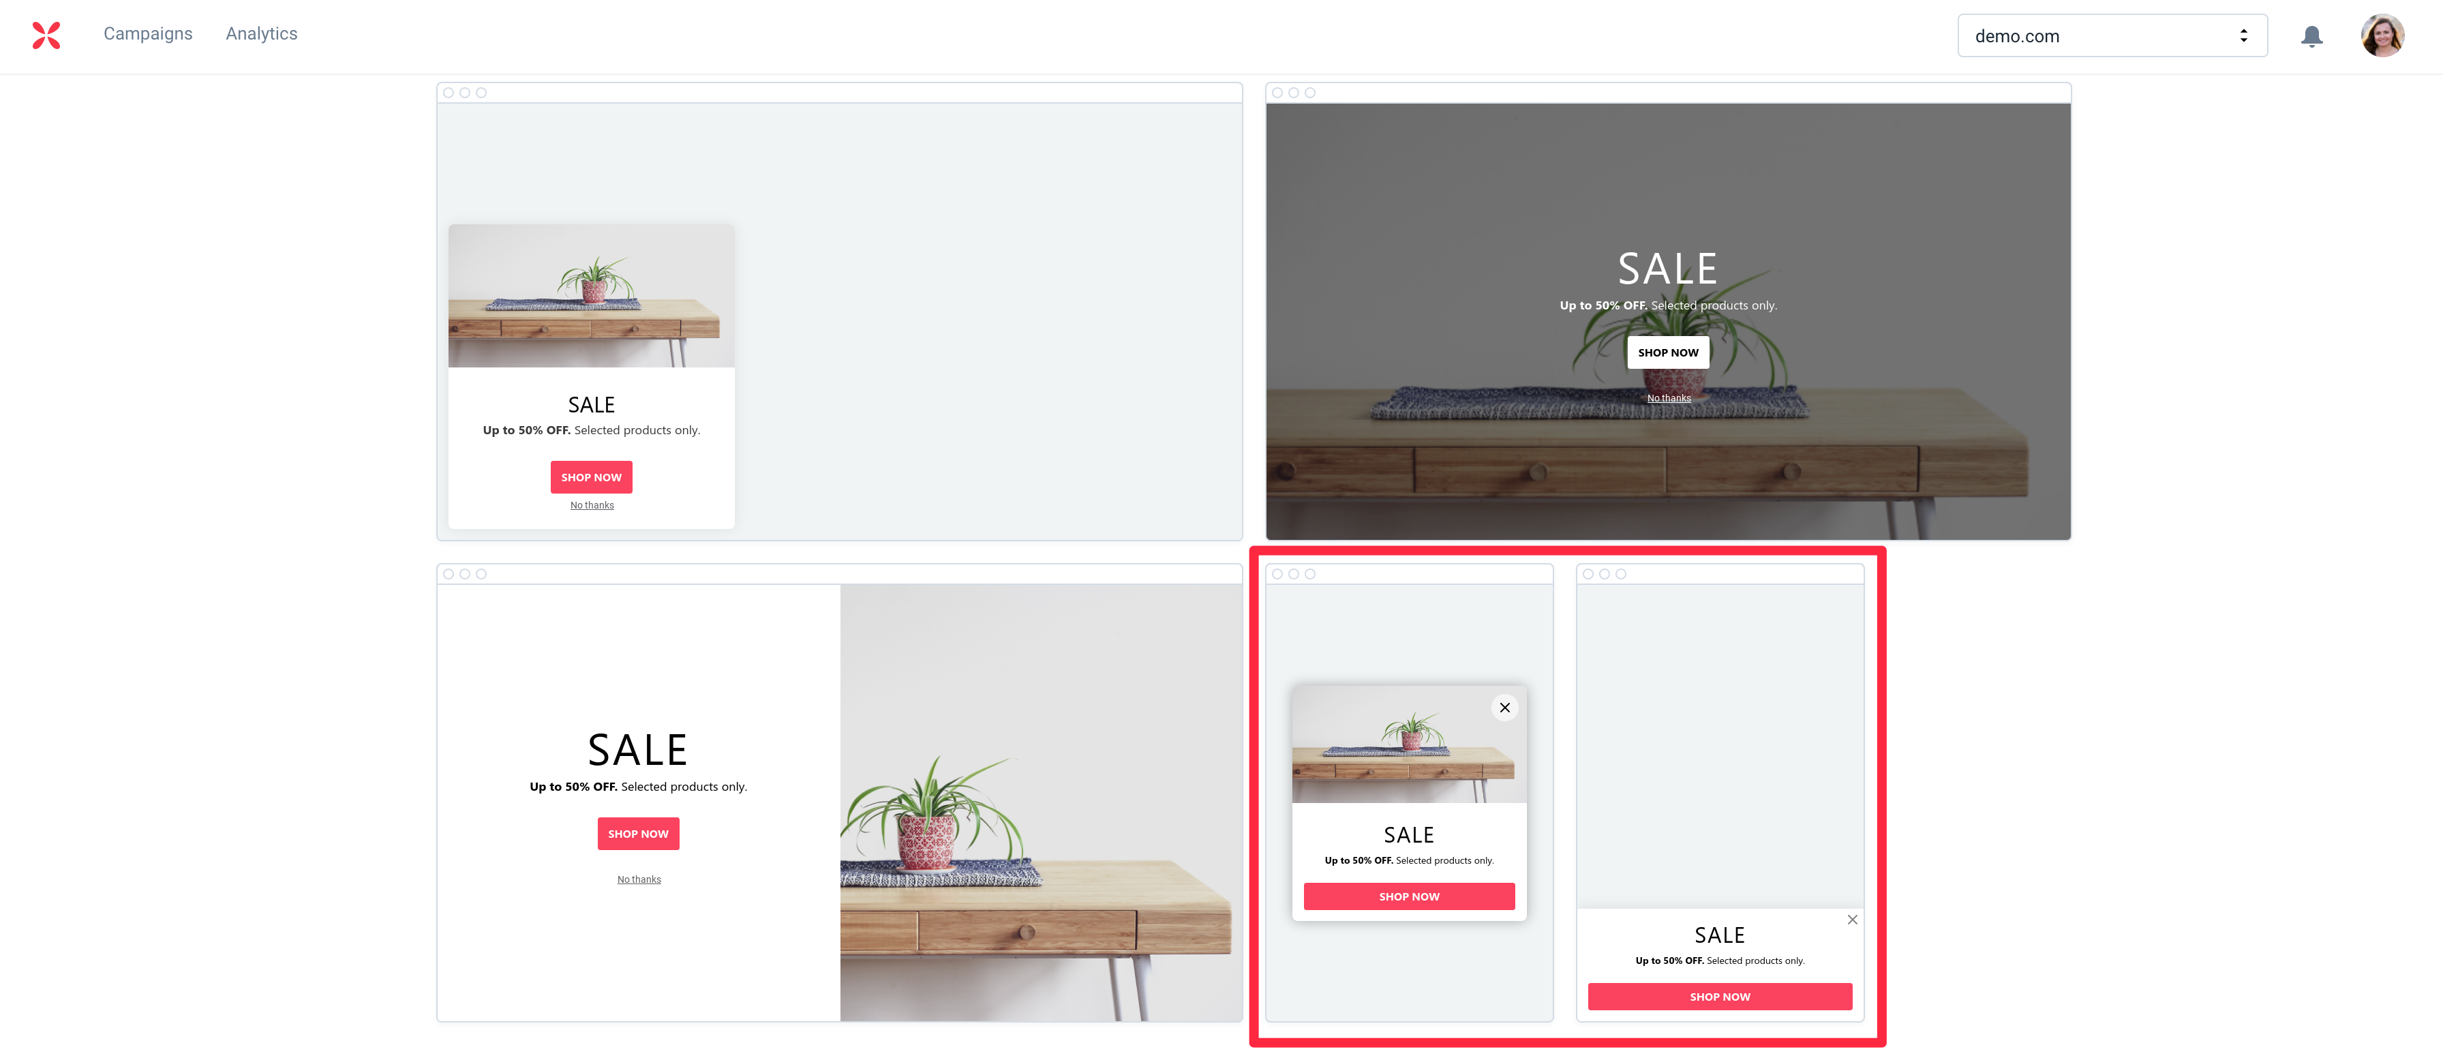
Task: Click white SHOP NOW button on fullscreen preview
Action: coord(1667,352)
